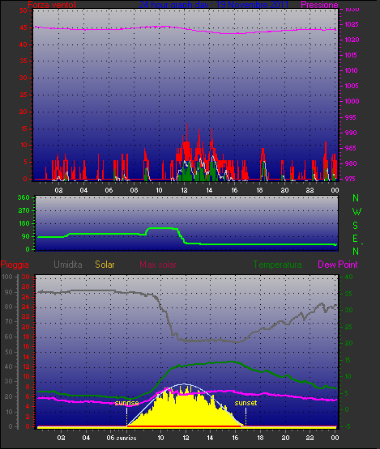Click the 1005 pressure axis value
380x449 pixels.
352,86
